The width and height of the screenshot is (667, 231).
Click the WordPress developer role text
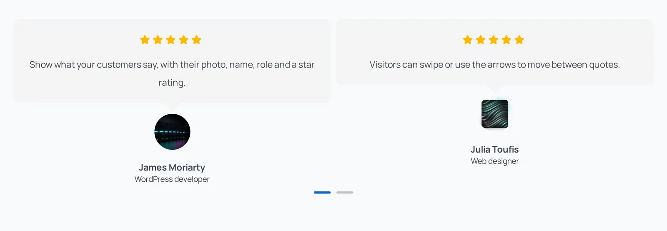pos(172,179)
